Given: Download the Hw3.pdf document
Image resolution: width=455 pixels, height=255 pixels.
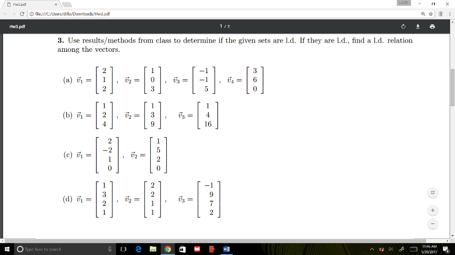Looking at the screenshot, I should tap(418, 27).
